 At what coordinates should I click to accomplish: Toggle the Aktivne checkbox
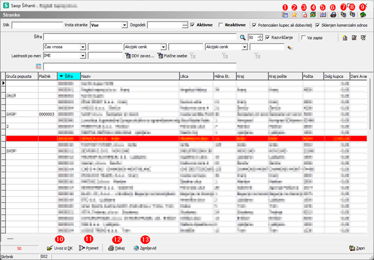pyautogui.click(x=193, y=25)
